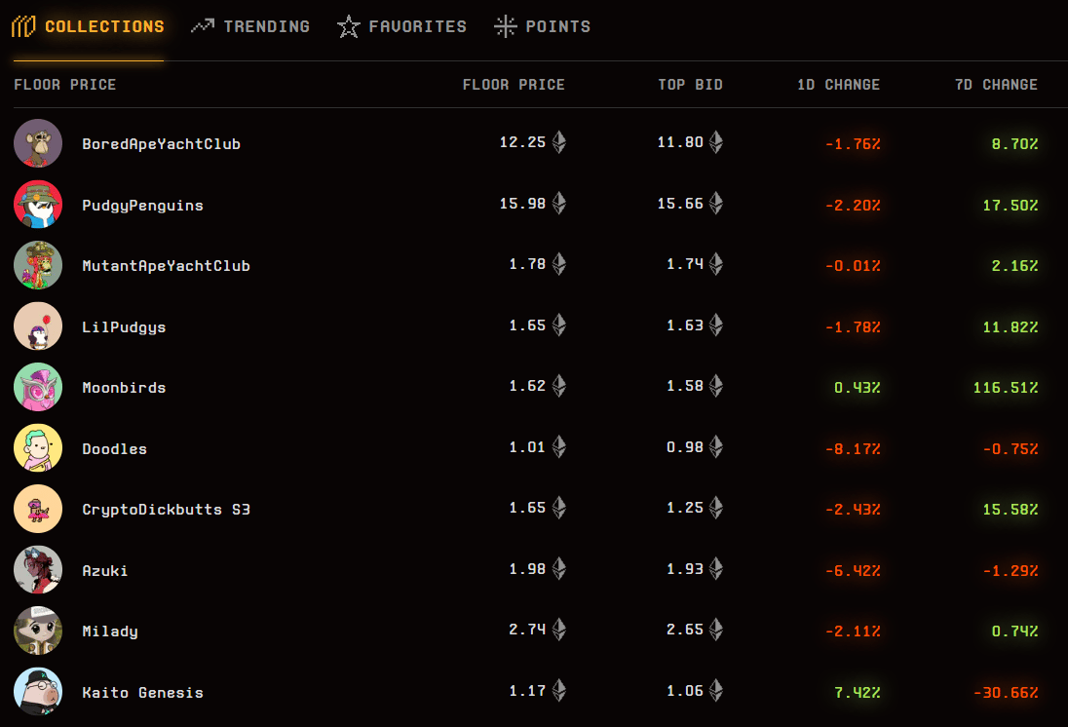The image size is (1068, 727).
Task: Sort by Top Bid column header
Action: pos(690,85)
